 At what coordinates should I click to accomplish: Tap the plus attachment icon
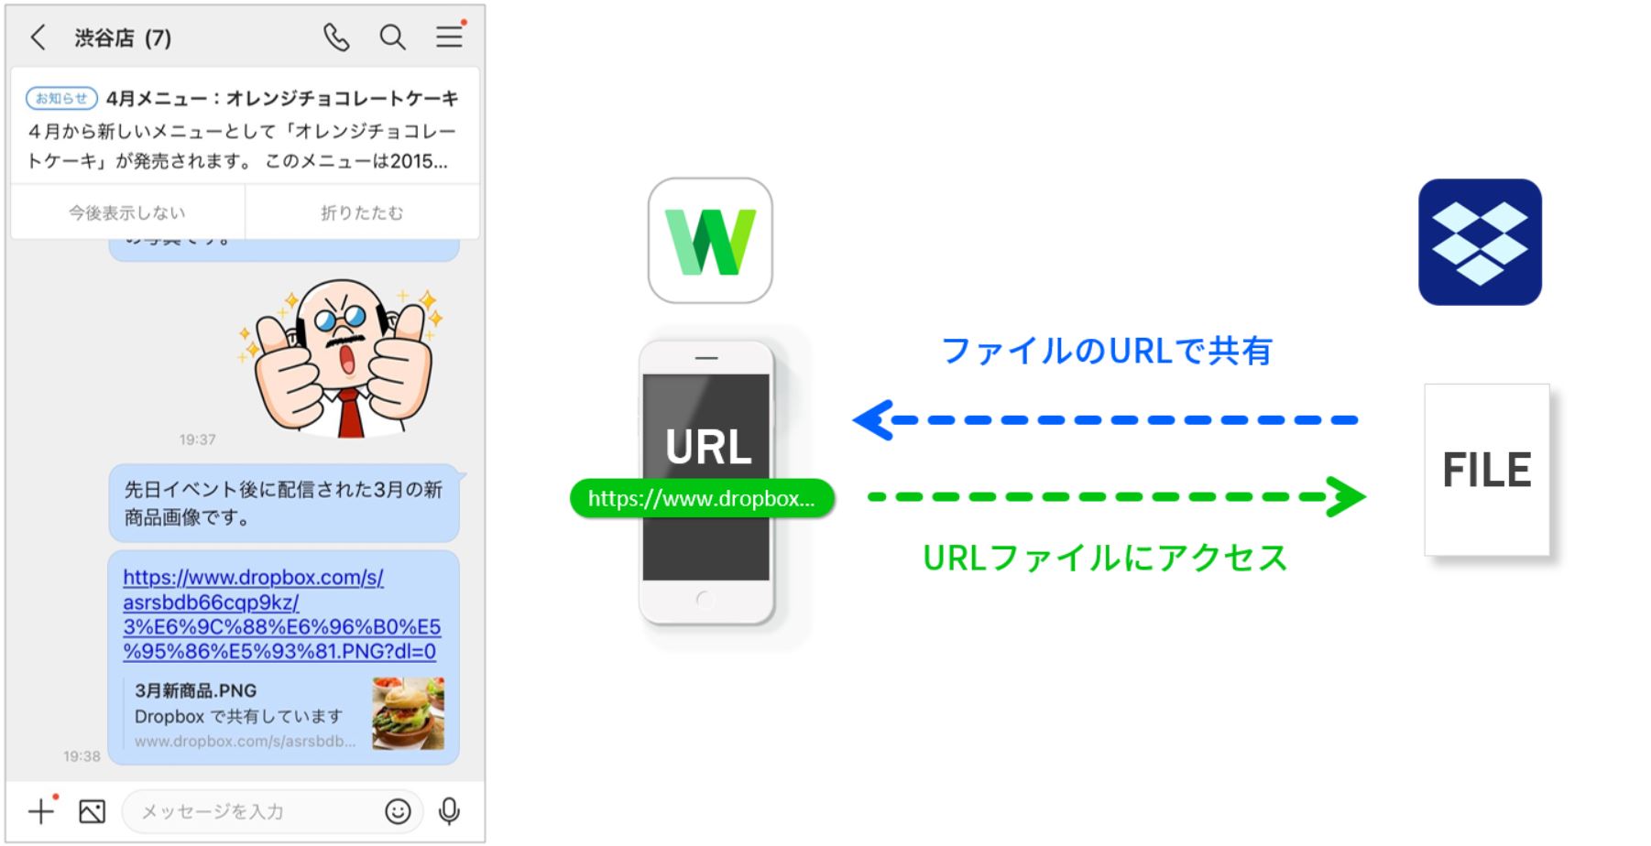coord(40,811)
